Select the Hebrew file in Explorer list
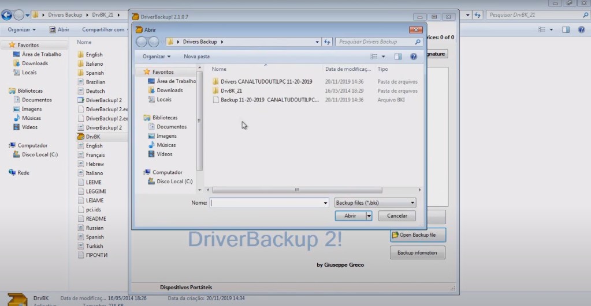The width and height of the screenshot is (591, 306). pos(95,164)
